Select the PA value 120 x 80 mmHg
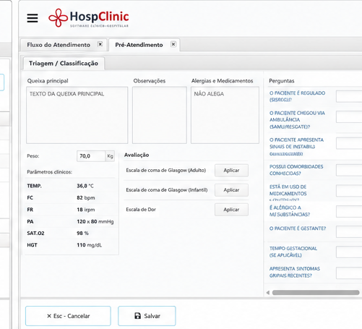 (95, 221)
